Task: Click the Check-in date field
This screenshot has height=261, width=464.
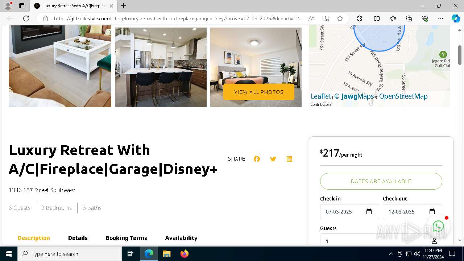Action: [349, 212]
